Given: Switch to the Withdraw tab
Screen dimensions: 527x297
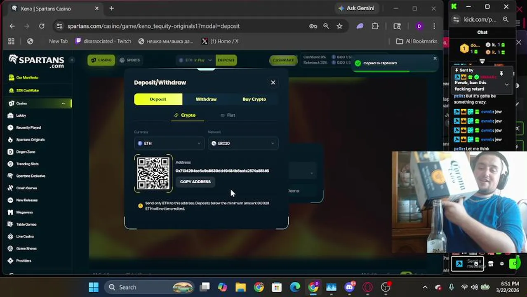Looking at the screenshot, I should 206,99.
